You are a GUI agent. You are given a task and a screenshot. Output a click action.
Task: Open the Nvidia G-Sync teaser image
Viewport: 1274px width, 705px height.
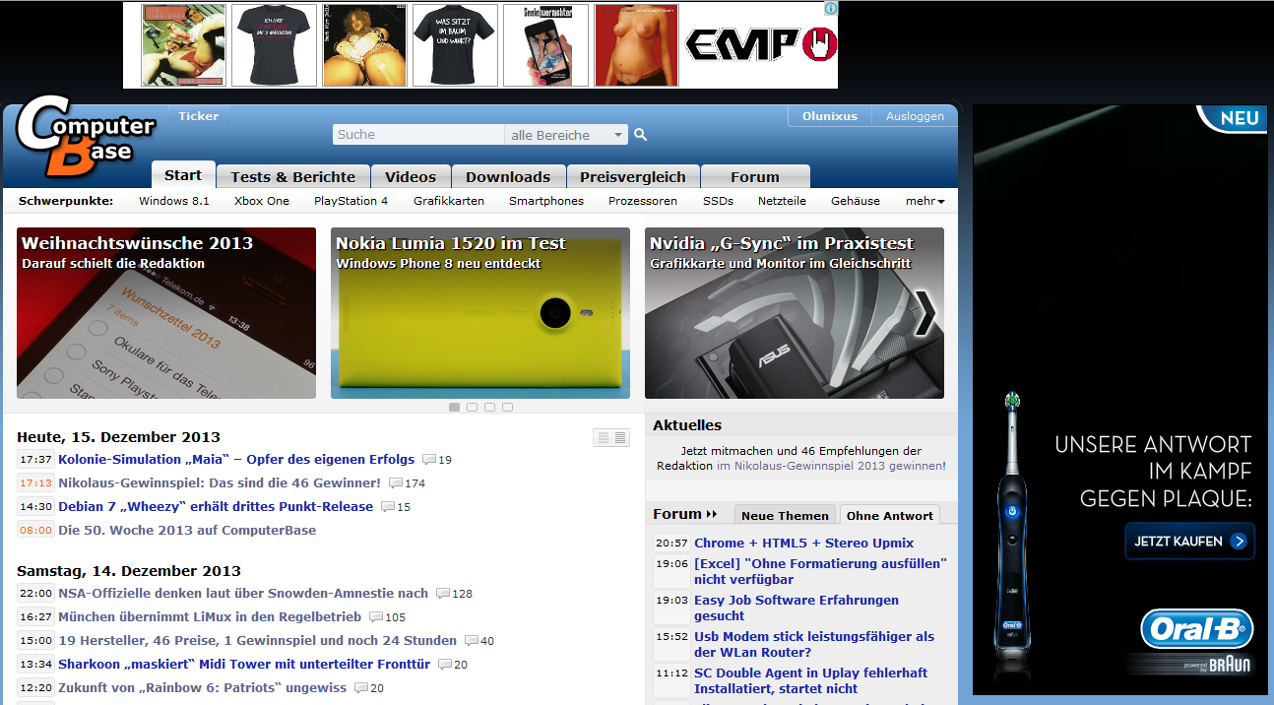(795, 313)
